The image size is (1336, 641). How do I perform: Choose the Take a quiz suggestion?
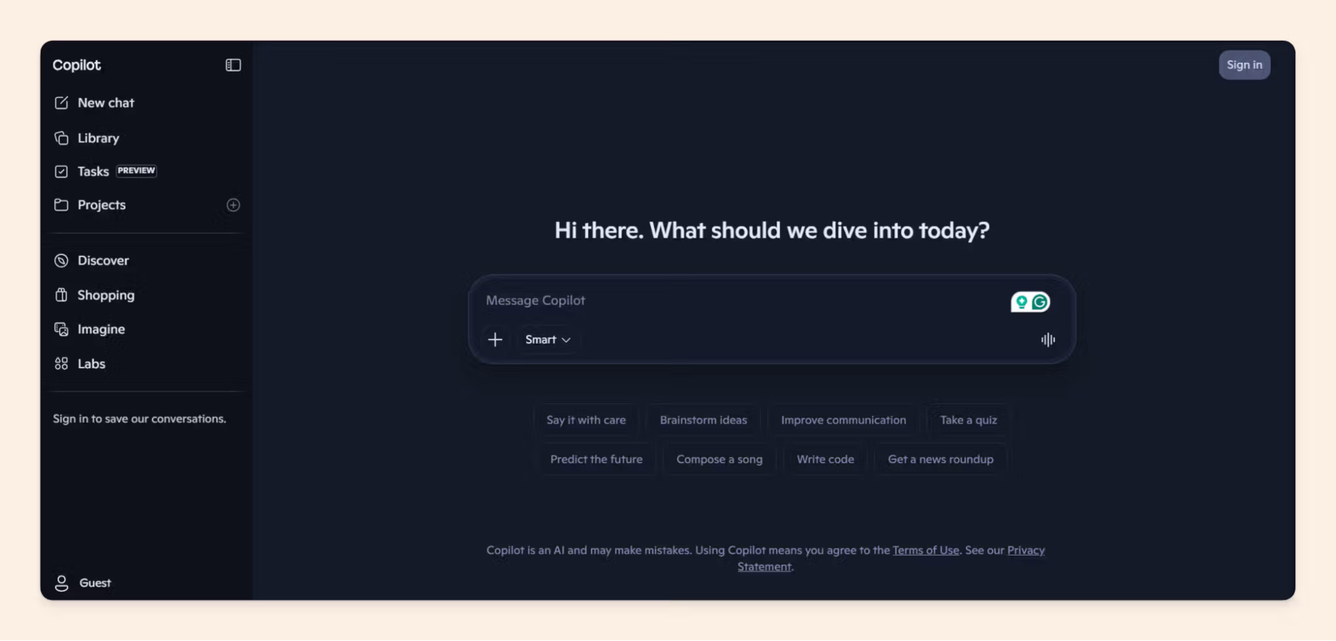click(968, 420)
